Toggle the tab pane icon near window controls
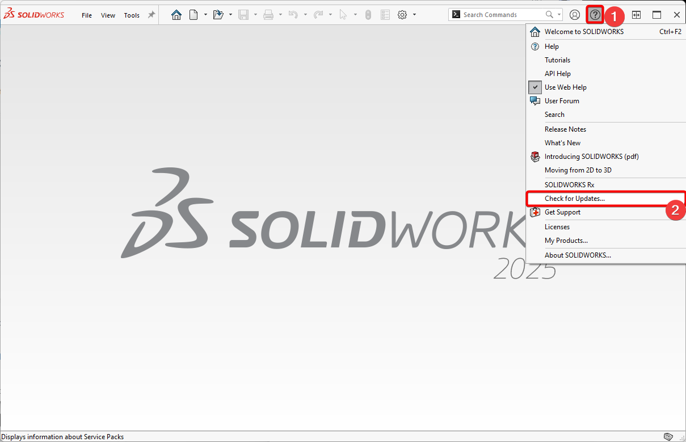 click(x=636, y=14)
